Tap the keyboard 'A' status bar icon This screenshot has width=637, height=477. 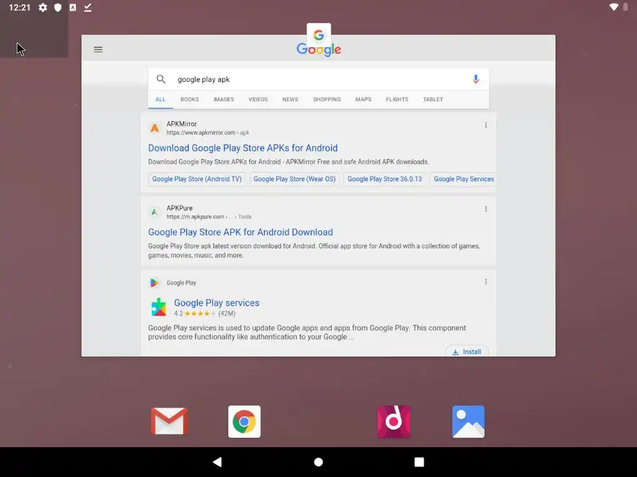pos(73,7)
